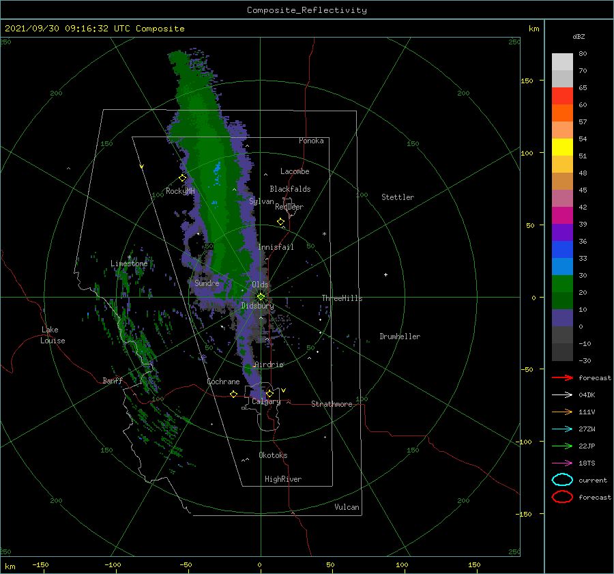Screen dimensions: 614x574
Task: Click the yellow diamond marker beside RockyMH
Action: pyautogui.click(x=182, y=178)
